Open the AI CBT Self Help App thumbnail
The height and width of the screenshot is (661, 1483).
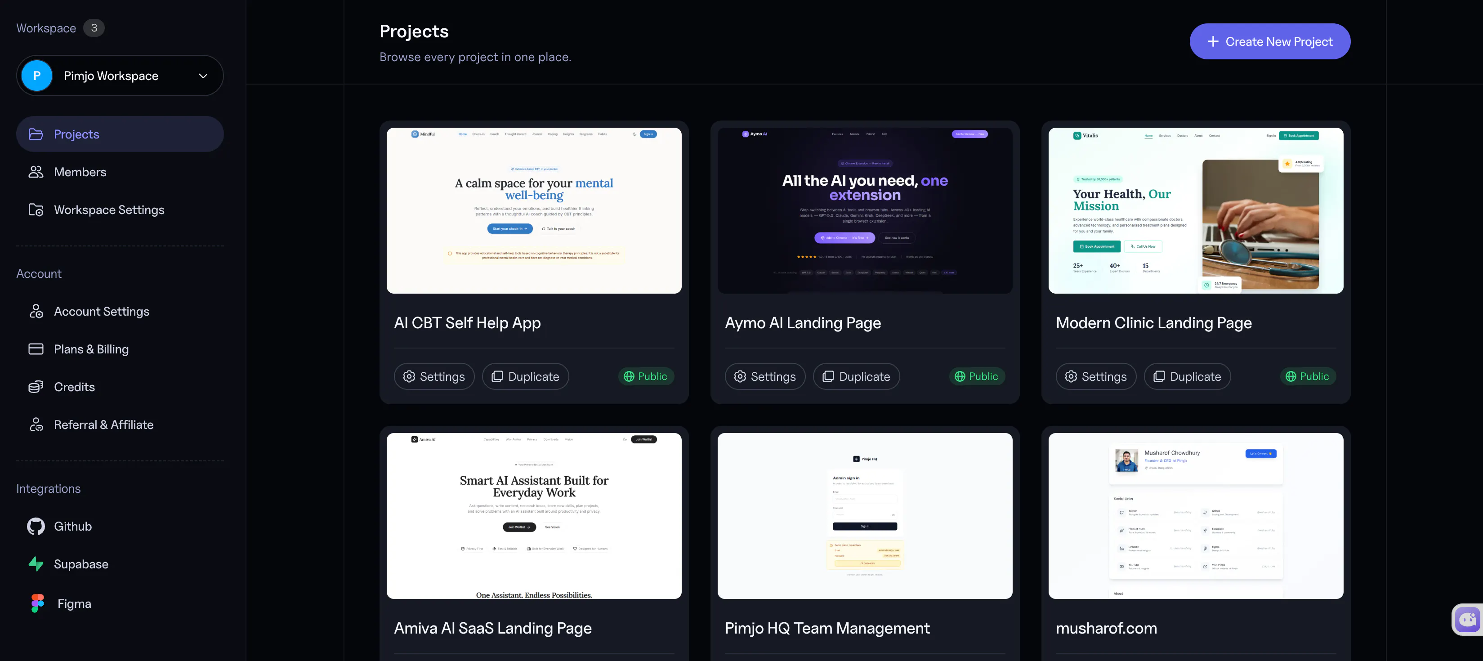[534, 211]
